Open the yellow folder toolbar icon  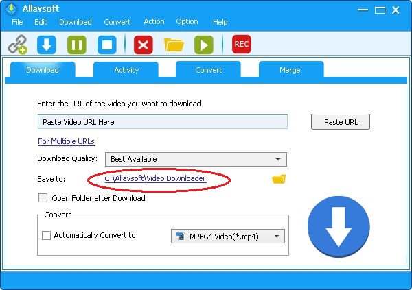coord(174,45)
